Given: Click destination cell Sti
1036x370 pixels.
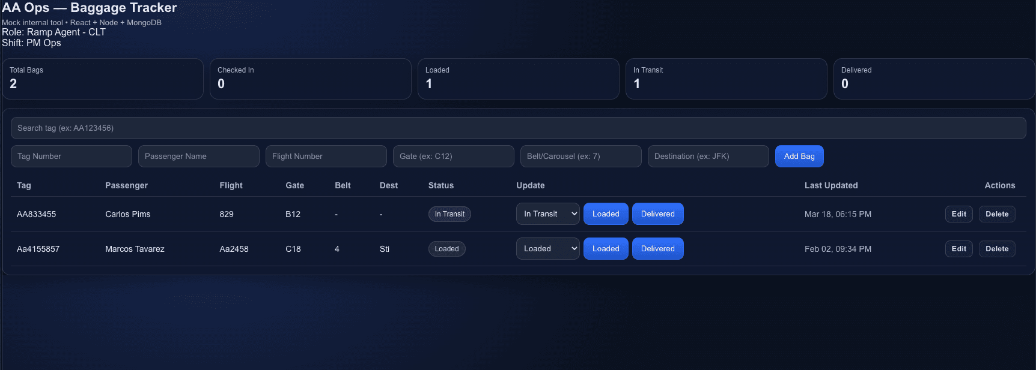Looking at the screenshot, I should (x=385, y=249).
